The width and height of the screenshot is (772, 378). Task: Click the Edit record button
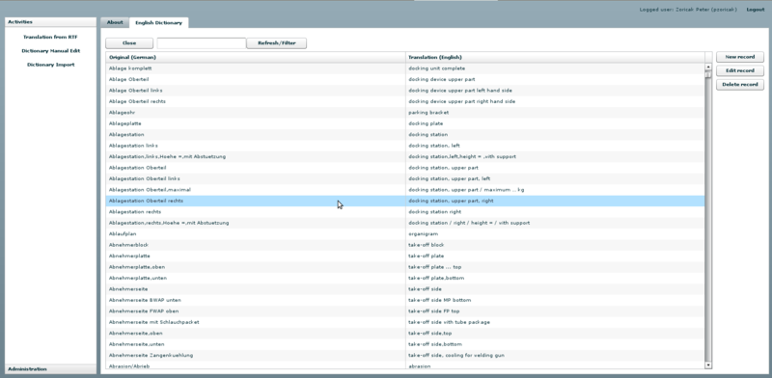739,71
